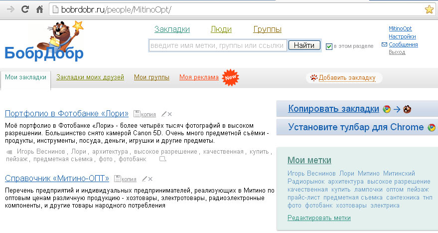Open the Группы top menu

(267, 29)
